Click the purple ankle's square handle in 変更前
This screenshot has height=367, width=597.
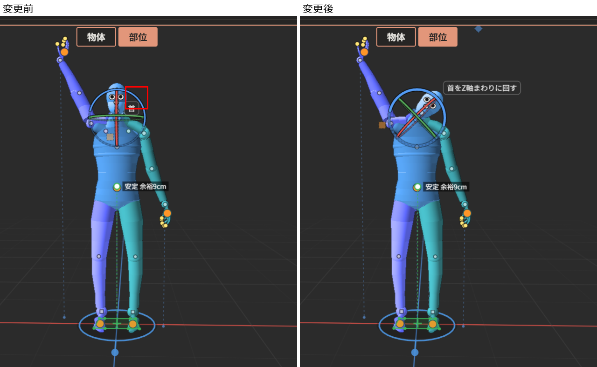point(102,312)
